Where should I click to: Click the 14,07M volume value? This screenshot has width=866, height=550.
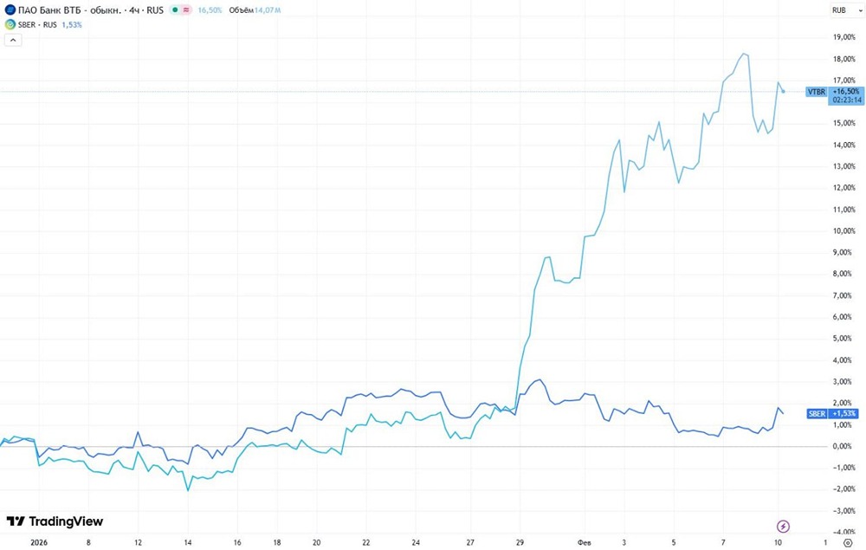point(268,10)
